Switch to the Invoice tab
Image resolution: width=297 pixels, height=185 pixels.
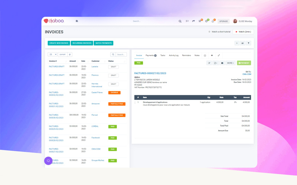[x=139, y=55]
